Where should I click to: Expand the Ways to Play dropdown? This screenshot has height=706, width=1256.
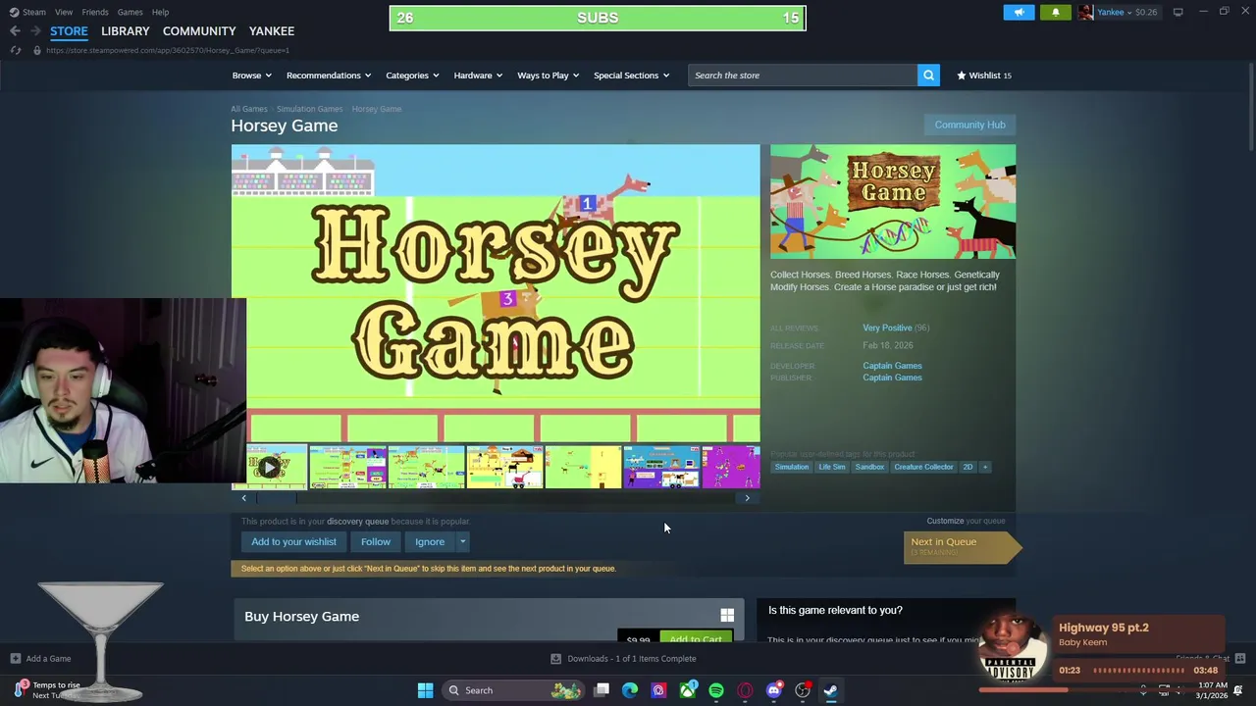click(x=548, y=76)
